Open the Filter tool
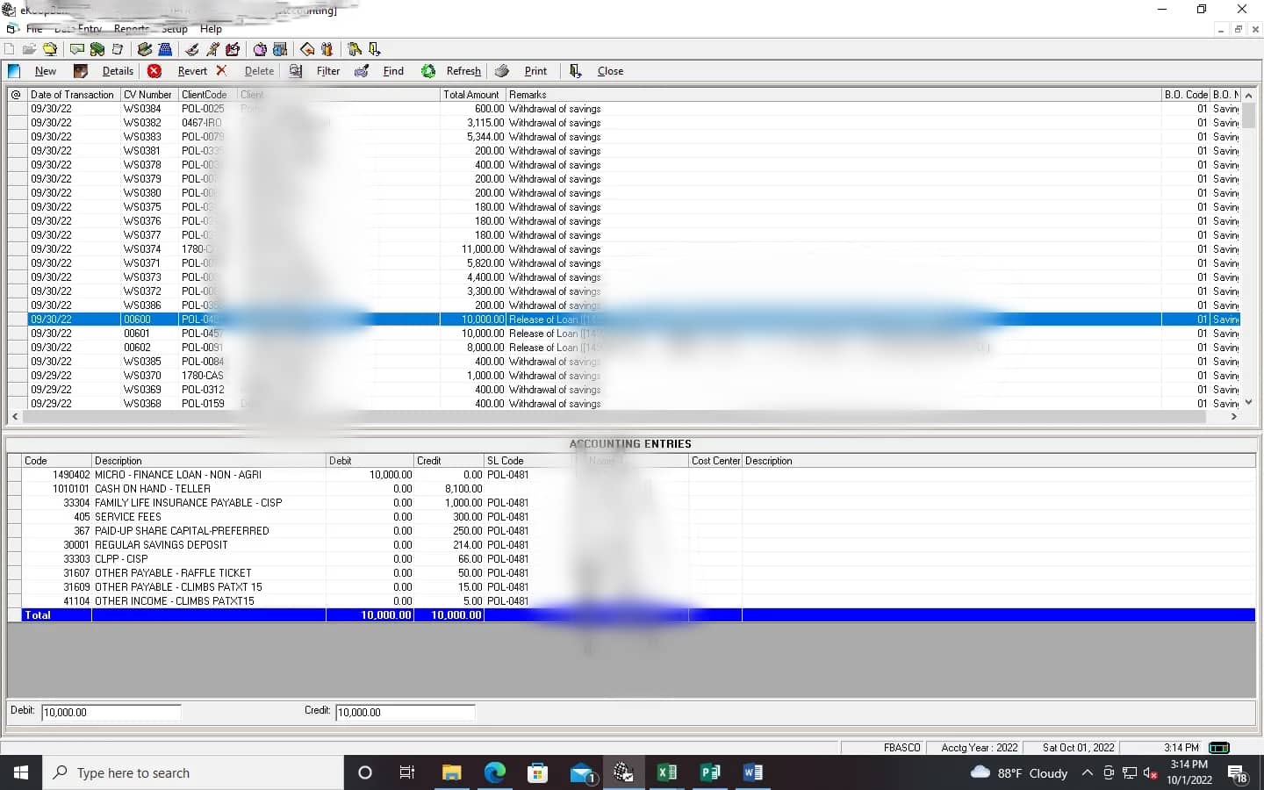 point(315,71)
